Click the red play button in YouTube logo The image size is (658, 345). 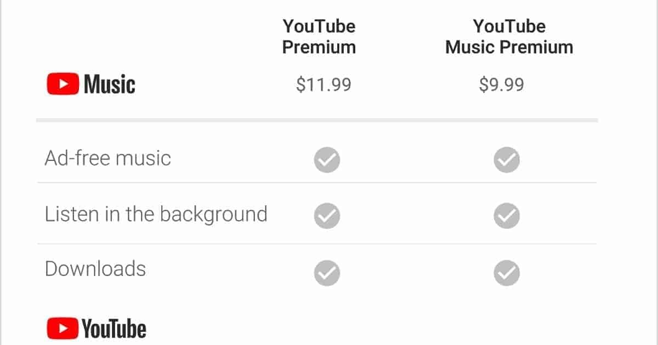tap(63, 328)
